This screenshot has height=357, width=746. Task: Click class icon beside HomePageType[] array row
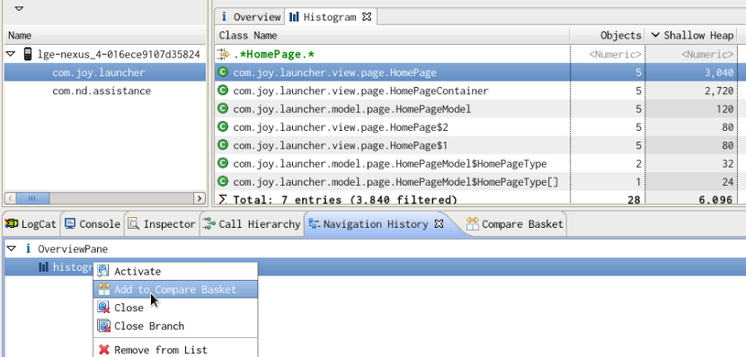(222, 181)
